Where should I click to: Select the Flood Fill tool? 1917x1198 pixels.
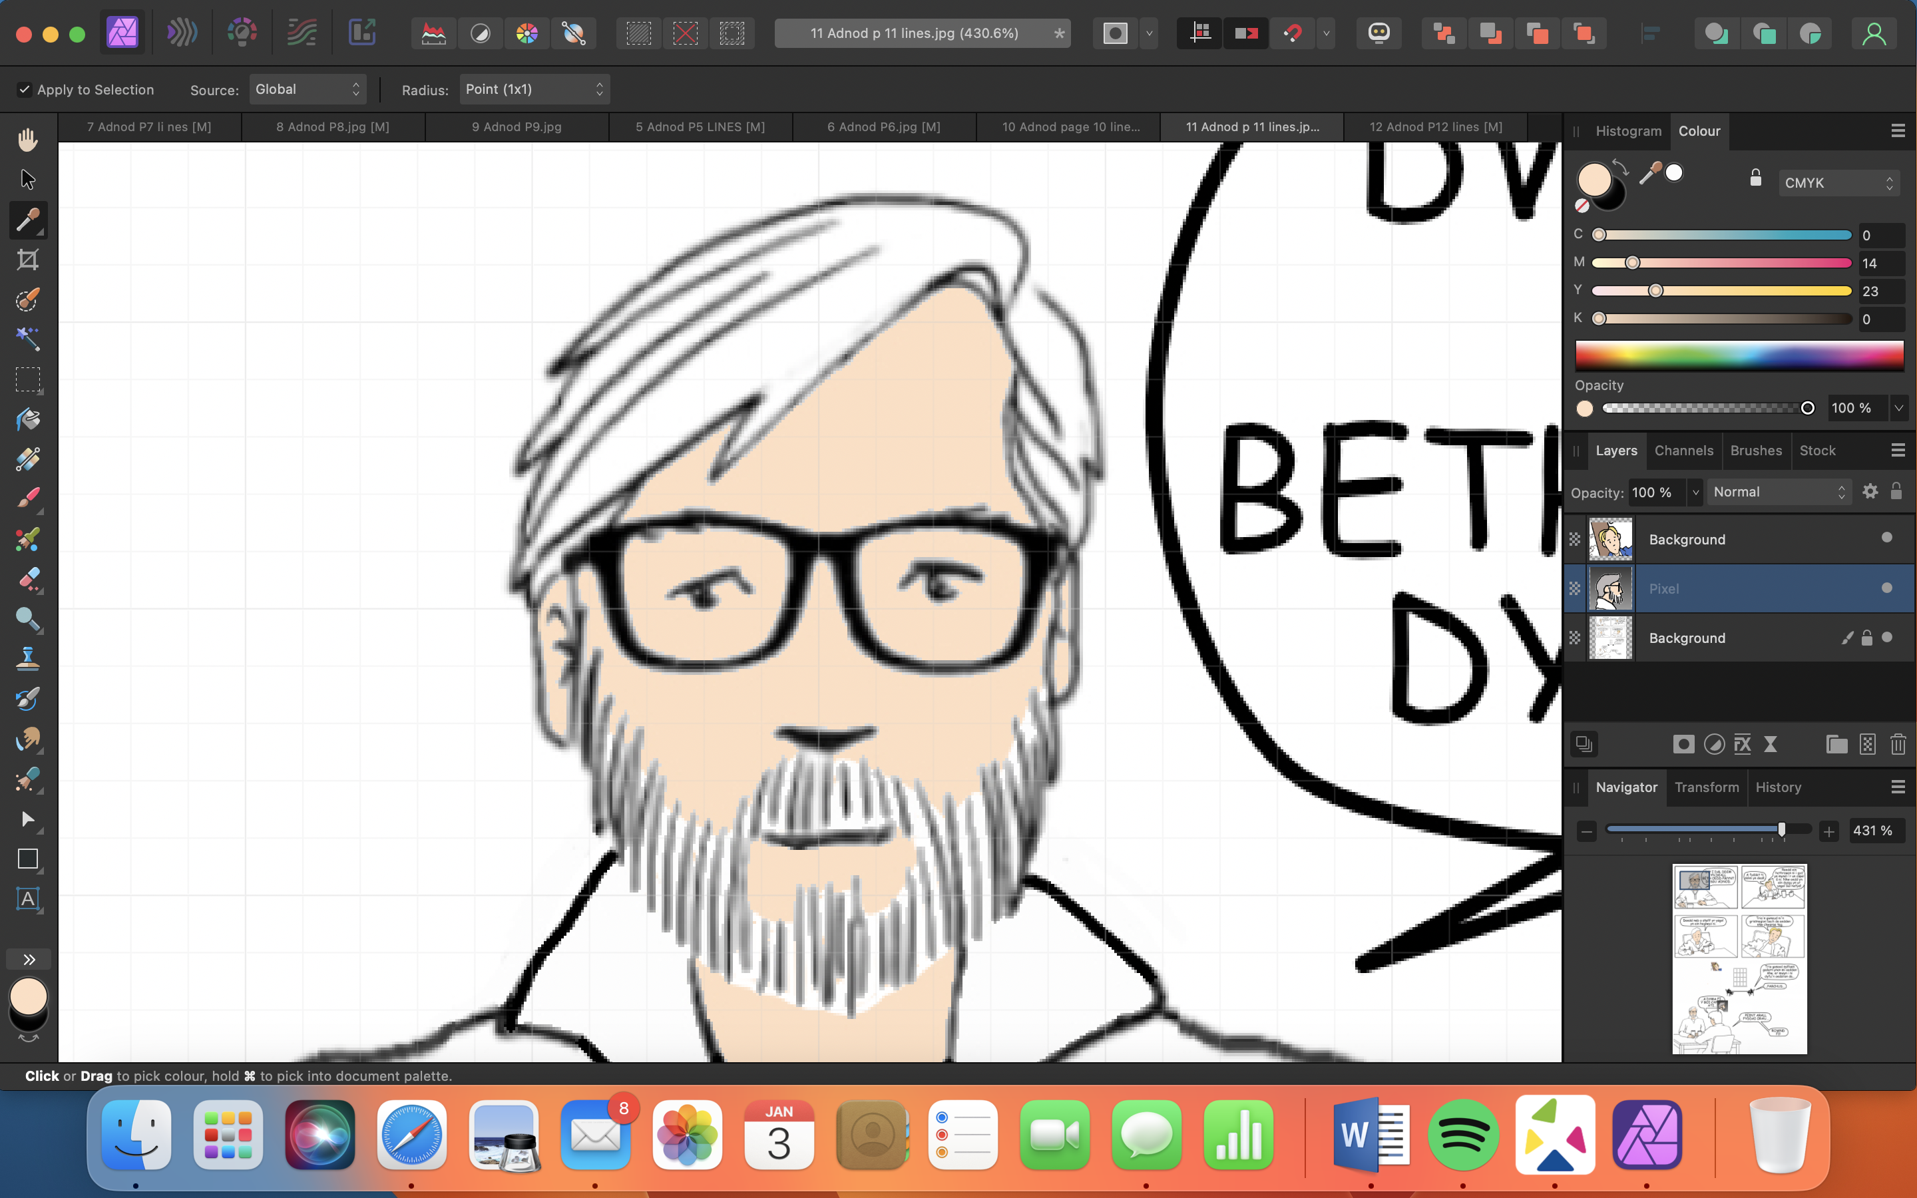coord(28,419)
